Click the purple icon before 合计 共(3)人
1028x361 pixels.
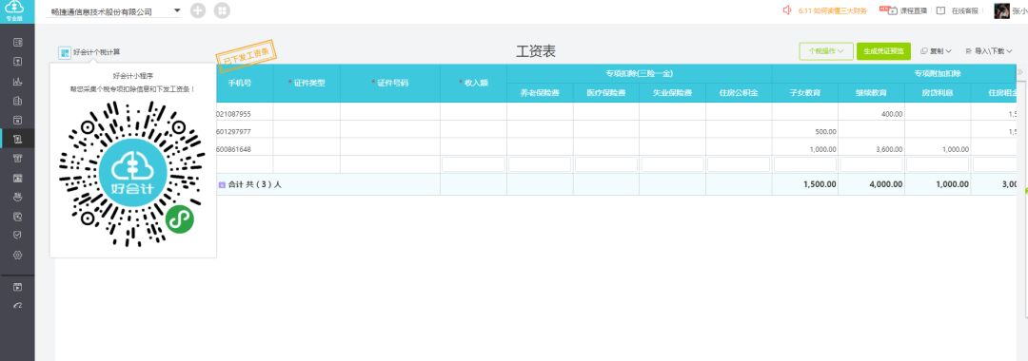tap(222, 184)
